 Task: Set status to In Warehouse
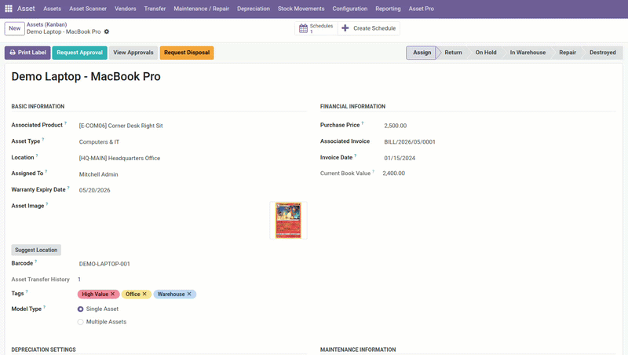(528, 53)
